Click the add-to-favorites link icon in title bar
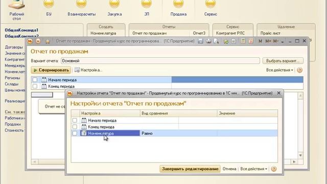Screen dimensions: 327x184 coord(226,41)
